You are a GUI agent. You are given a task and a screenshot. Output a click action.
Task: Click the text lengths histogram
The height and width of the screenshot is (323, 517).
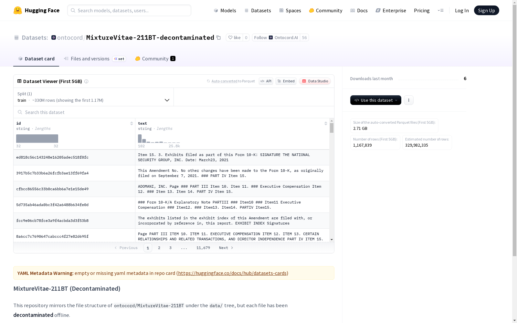159,139
